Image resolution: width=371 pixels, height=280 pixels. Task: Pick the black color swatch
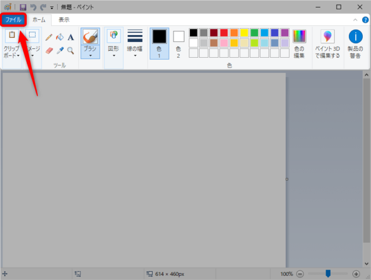(193, 33)
